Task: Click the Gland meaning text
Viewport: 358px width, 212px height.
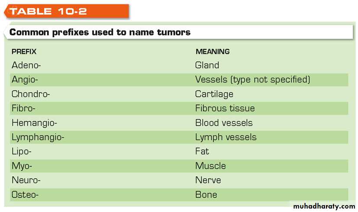Action: pyautogui.click(x=207, y=66)
